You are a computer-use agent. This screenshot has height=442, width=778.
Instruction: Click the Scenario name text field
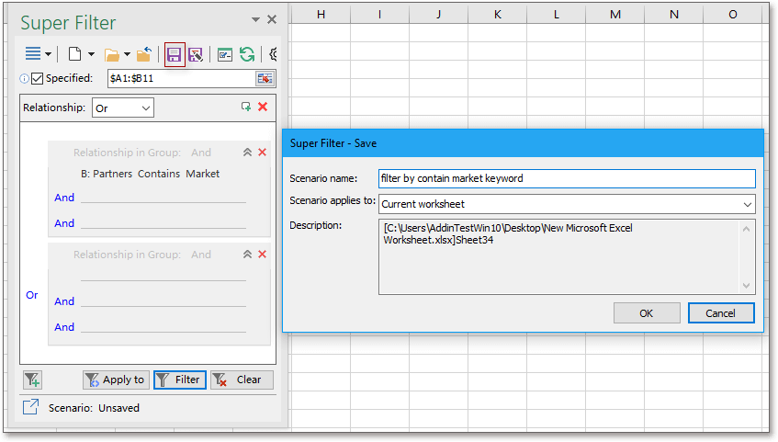coord(566,178)
